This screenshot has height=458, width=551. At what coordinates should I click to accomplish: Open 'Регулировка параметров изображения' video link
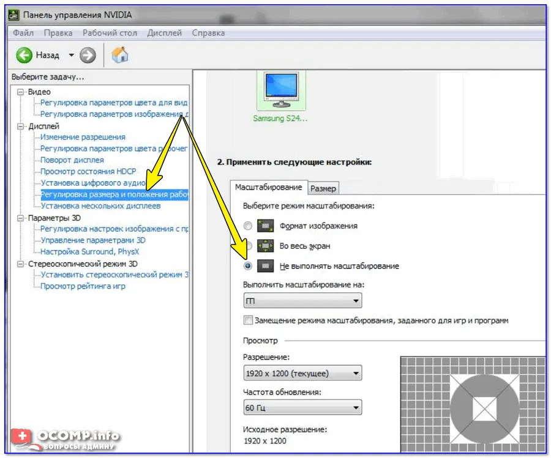coord(114,114)
